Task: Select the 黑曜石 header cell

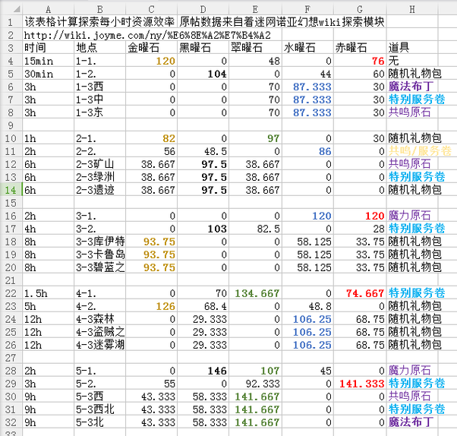Action: pyautogui.click(x=203, y=48)
